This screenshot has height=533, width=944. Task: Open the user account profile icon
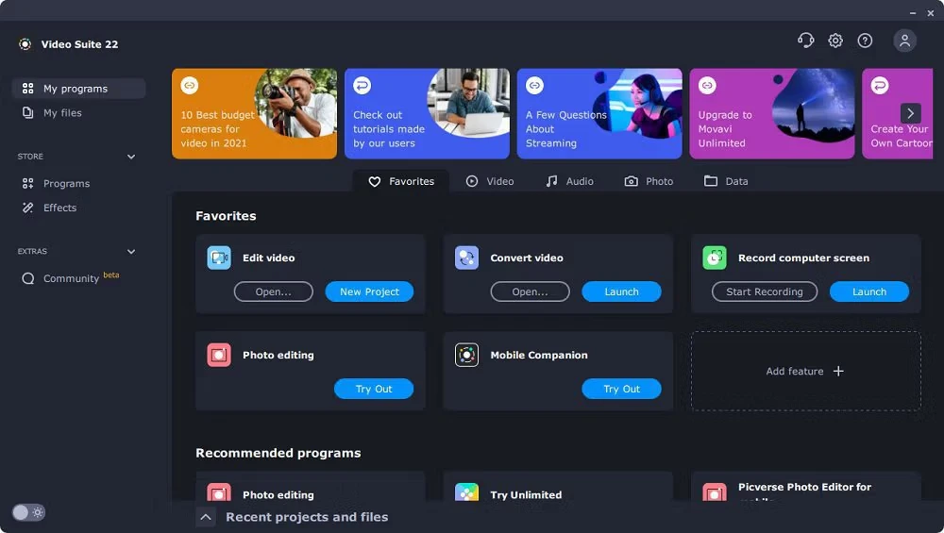904,41
